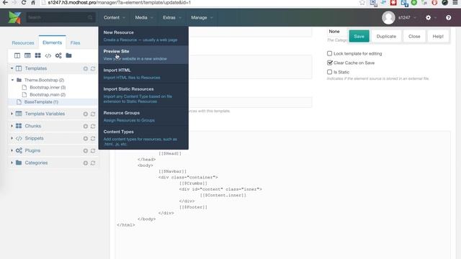Open the Media dropdown menu

(144, 17)
